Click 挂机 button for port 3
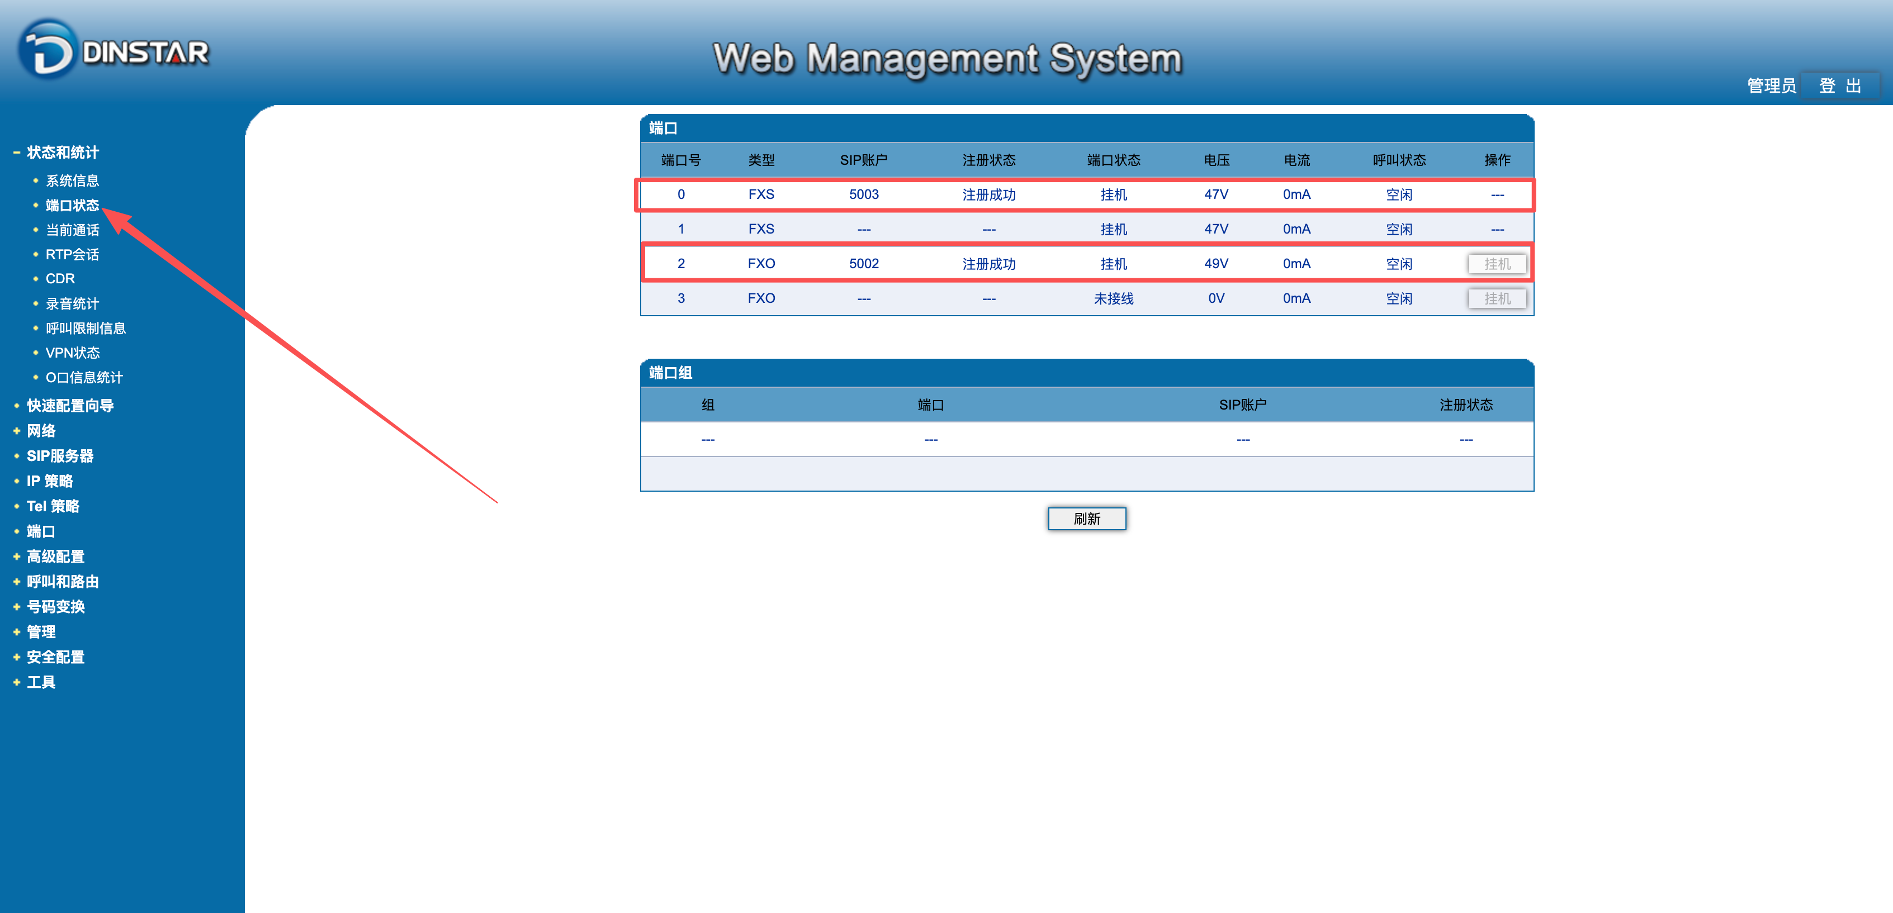The width and height of the screenshot is (1893, 913). tap(1497, 298)
